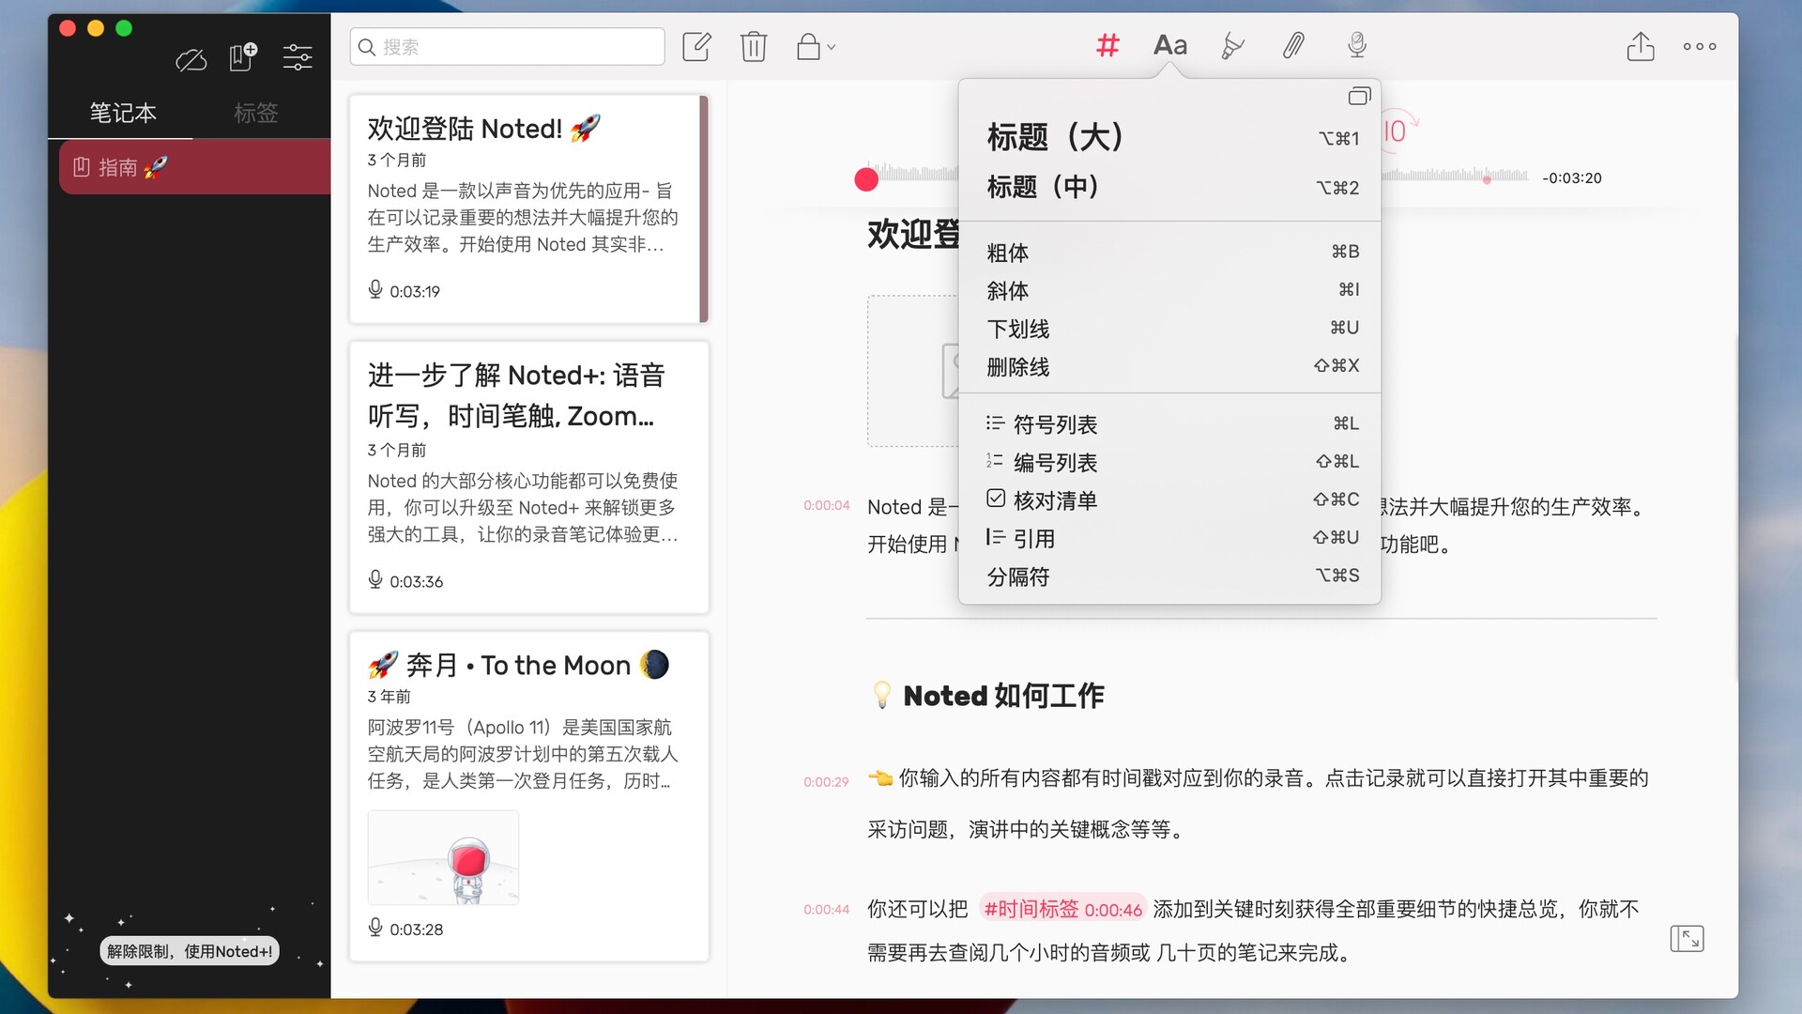Click the 0:00:04 timestamp
The image size is (1802, 1014).
pyautogui.click(x=826, y=506)
